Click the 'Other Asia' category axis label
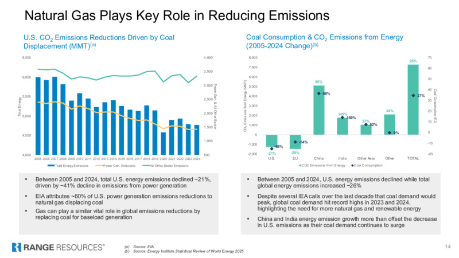The image size is (459, 258). pos(366,158)
